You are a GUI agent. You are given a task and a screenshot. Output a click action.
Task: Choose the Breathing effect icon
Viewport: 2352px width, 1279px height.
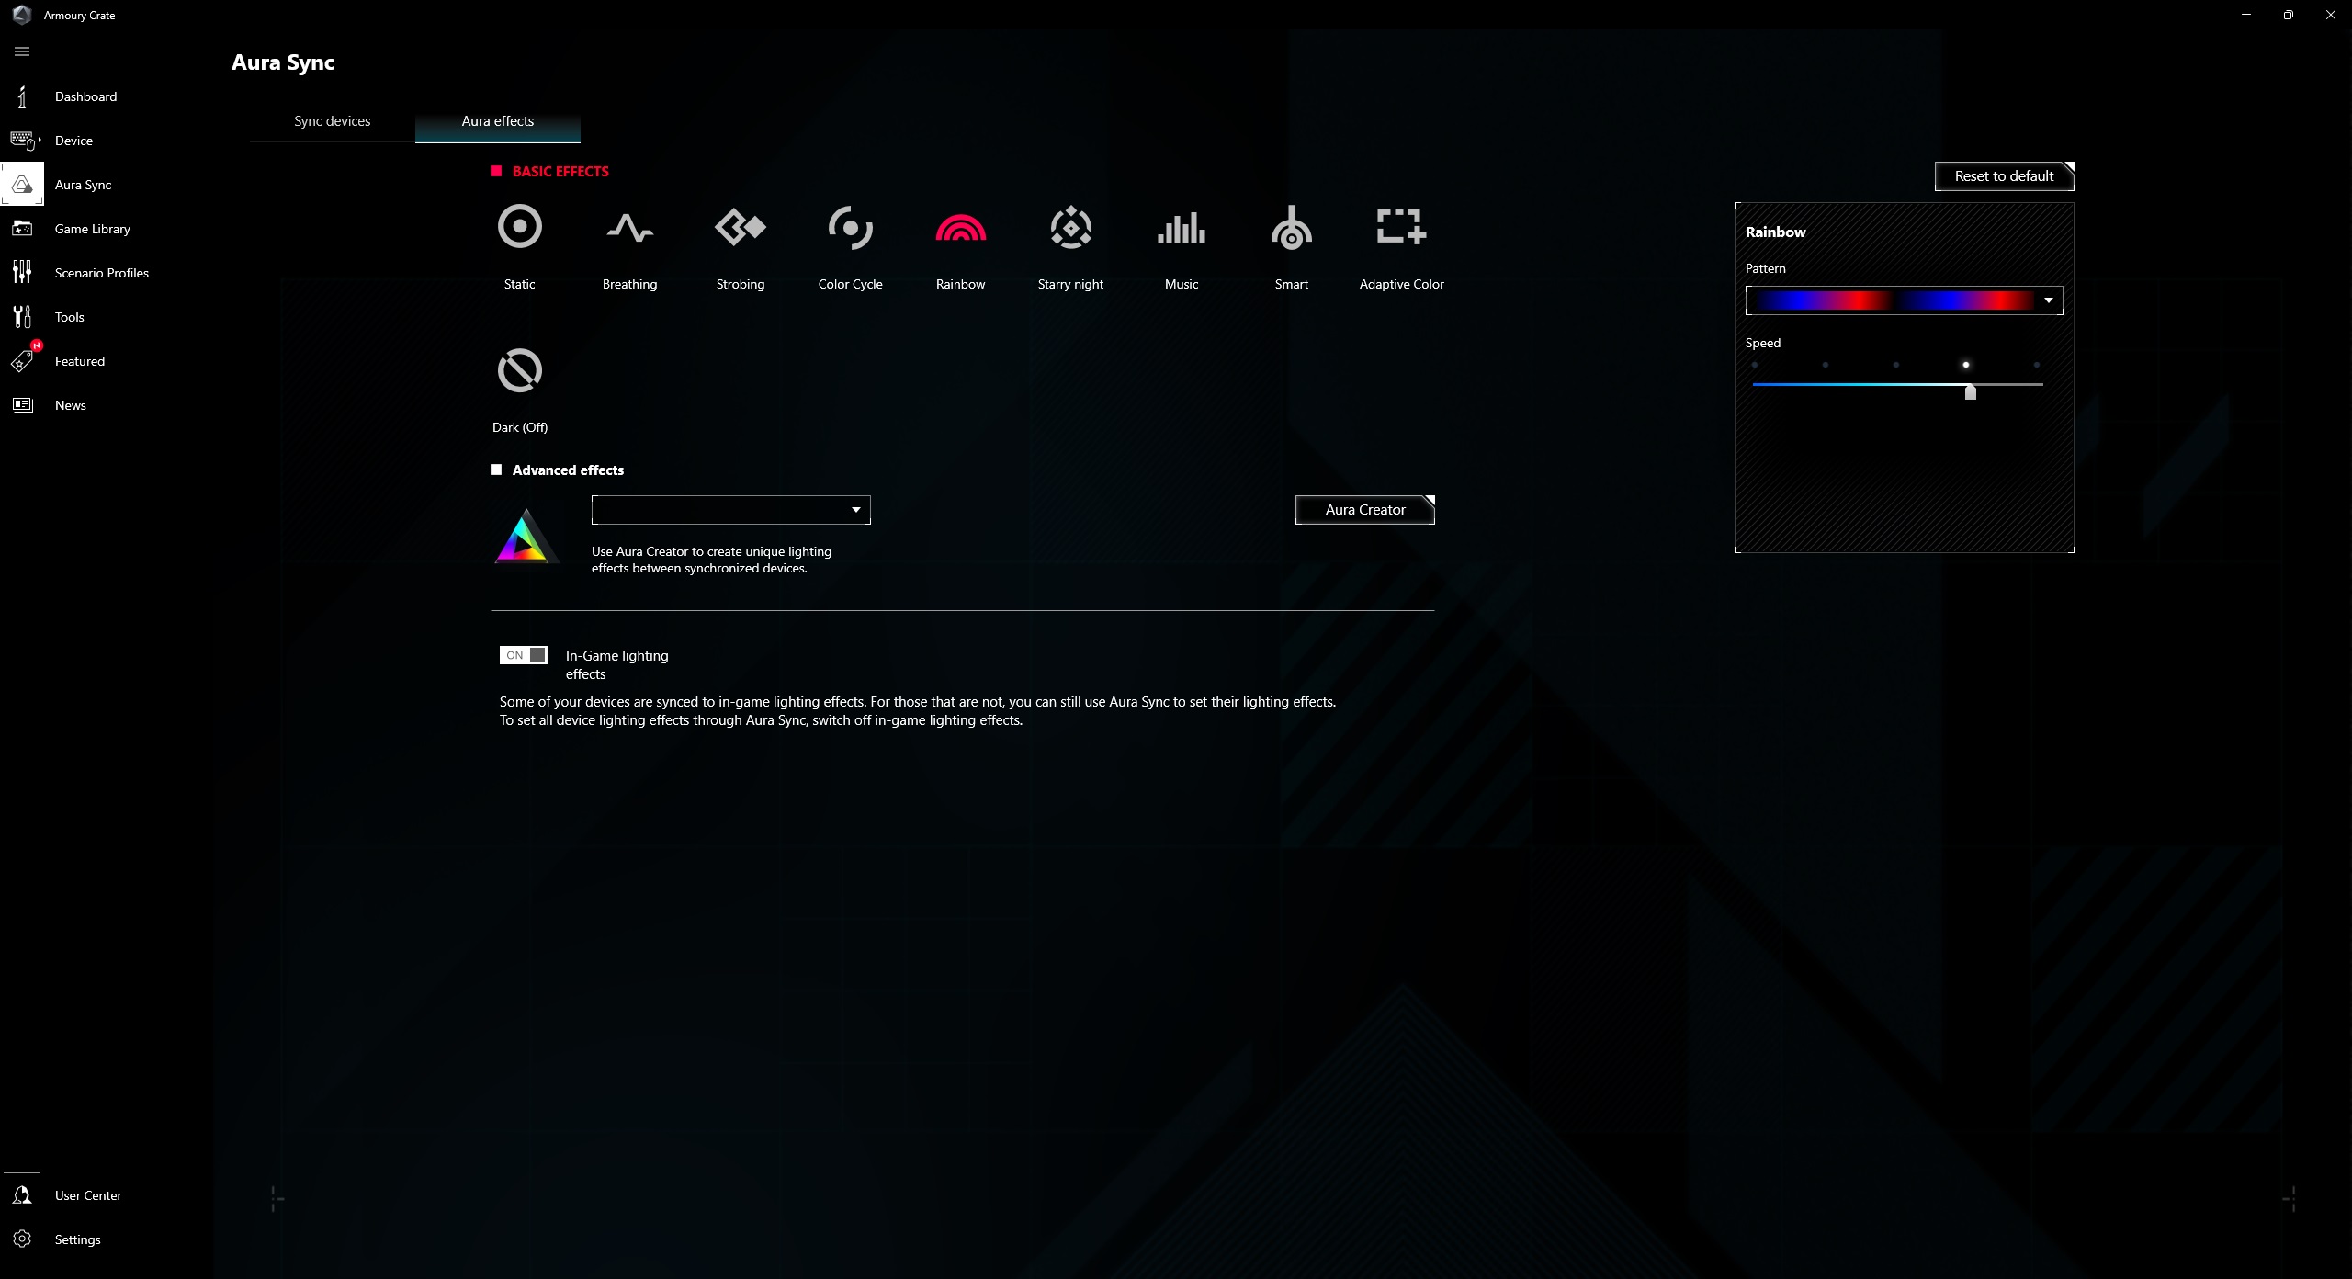[630, 227]
